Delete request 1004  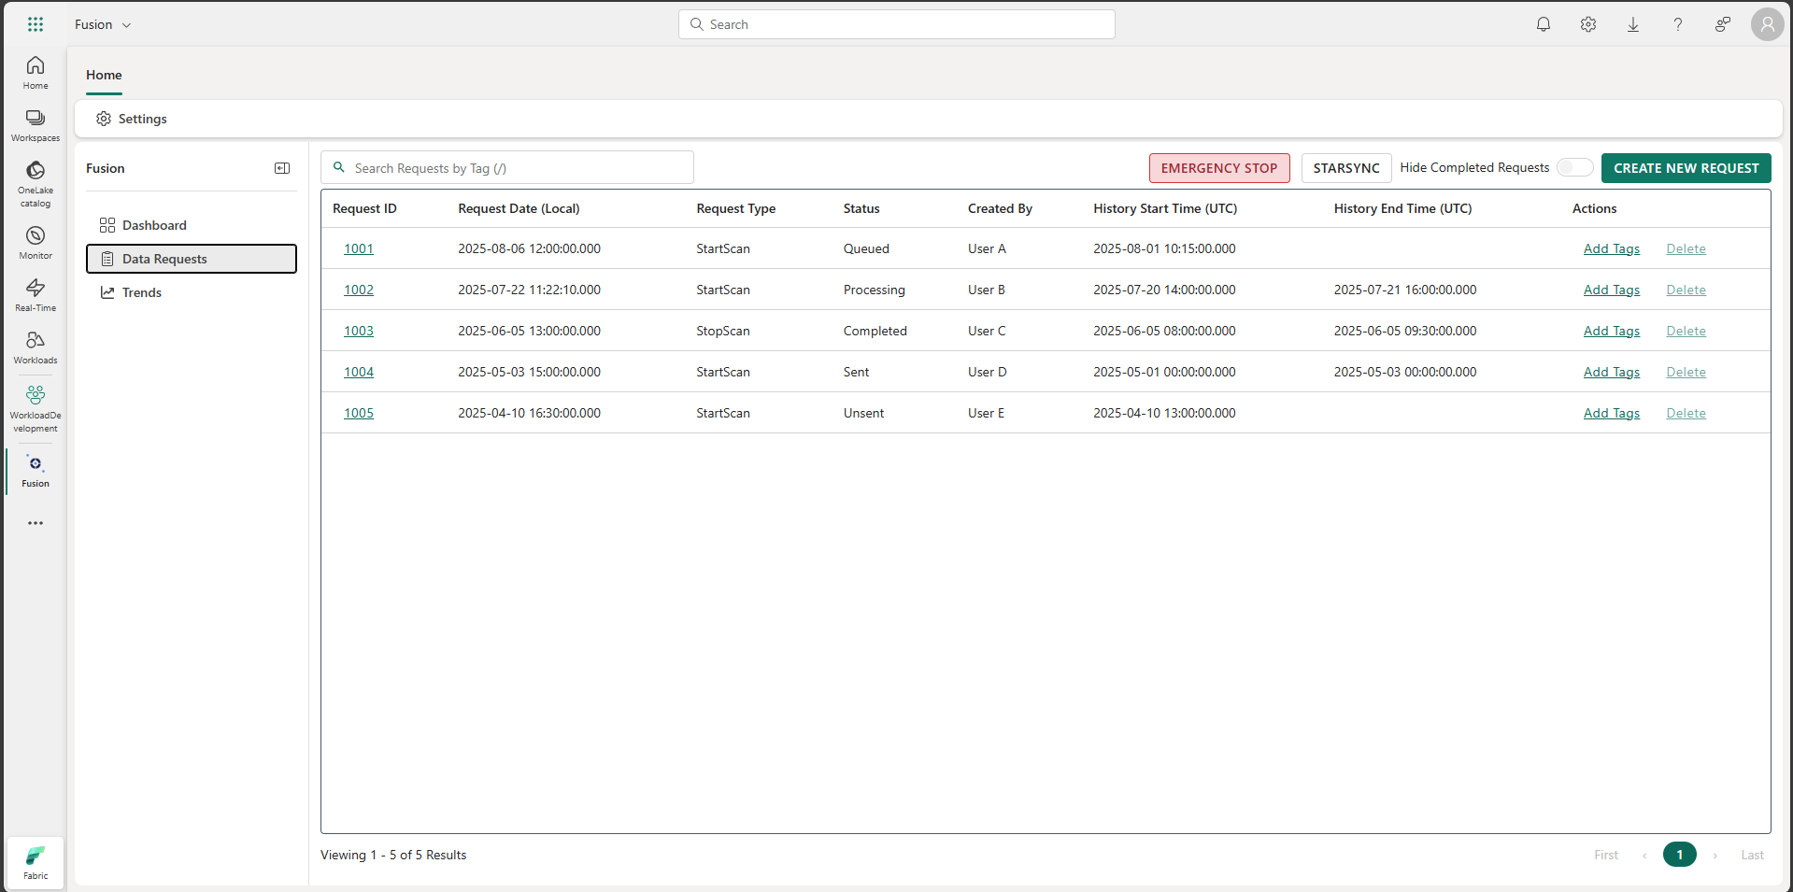pos(1686,372)
